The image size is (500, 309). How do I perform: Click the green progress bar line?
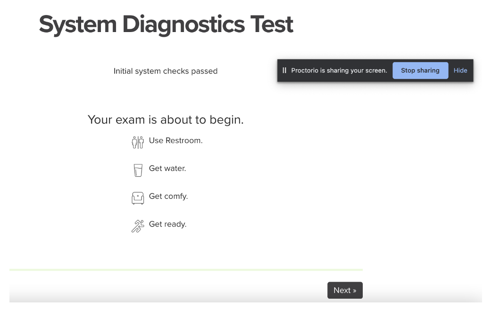pos(186,270)
